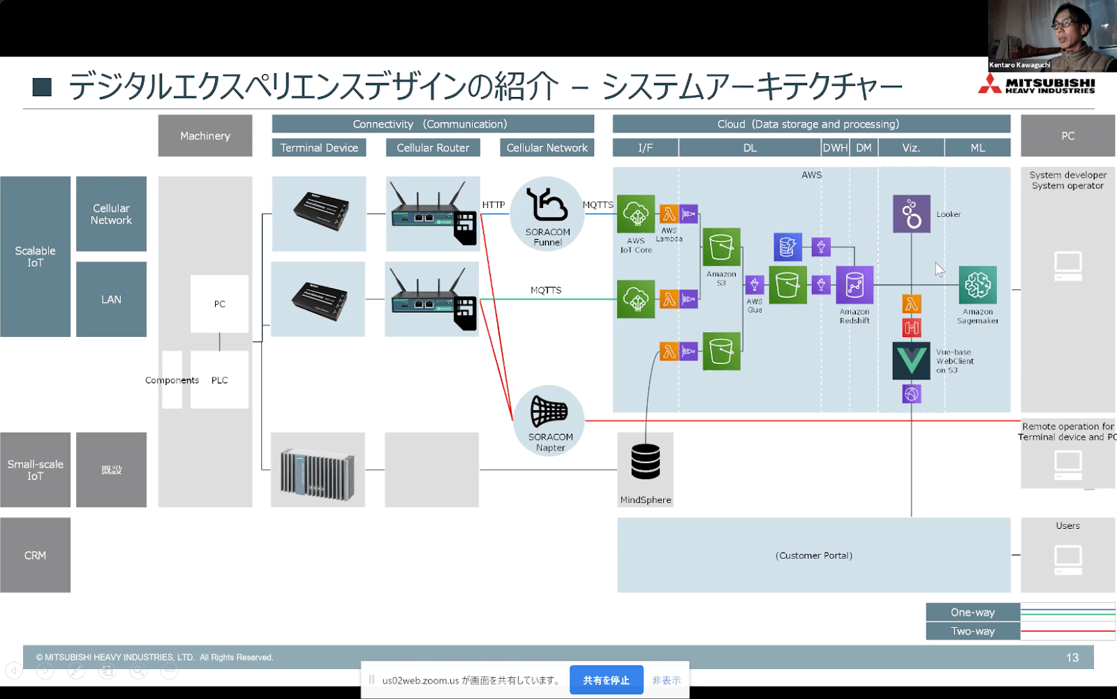Viewport: 1117px width, 699px height.
Task: Click the Scalable IoT box
Action: pos(35,257)
